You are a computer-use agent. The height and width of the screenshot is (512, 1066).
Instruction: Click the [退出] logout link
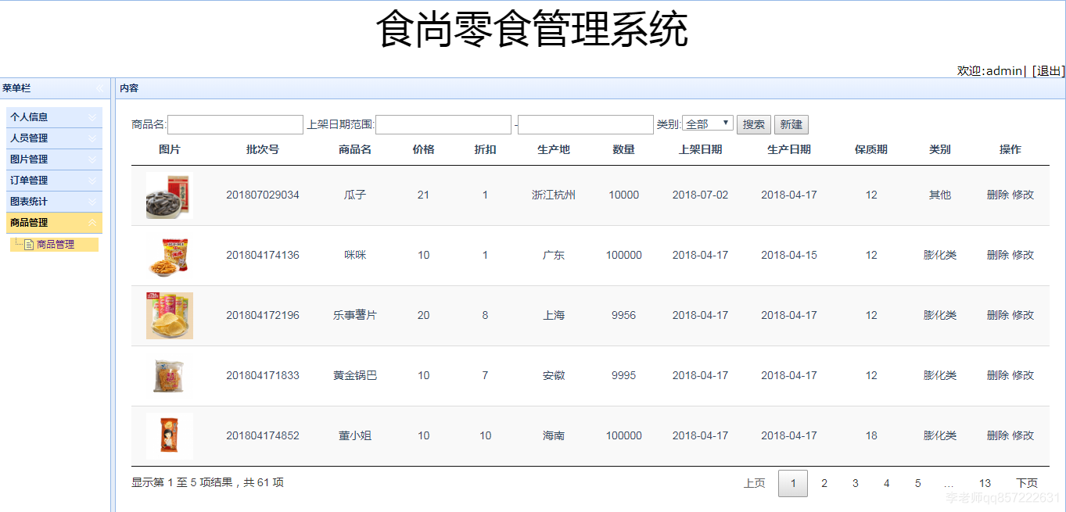coord(1047,70)
